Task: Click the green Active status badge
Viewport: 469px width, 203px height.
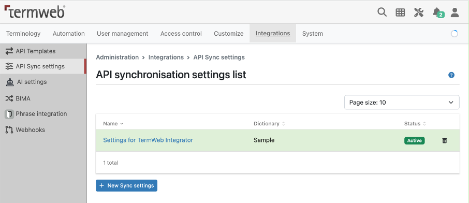Action: (x=415, y=140)
